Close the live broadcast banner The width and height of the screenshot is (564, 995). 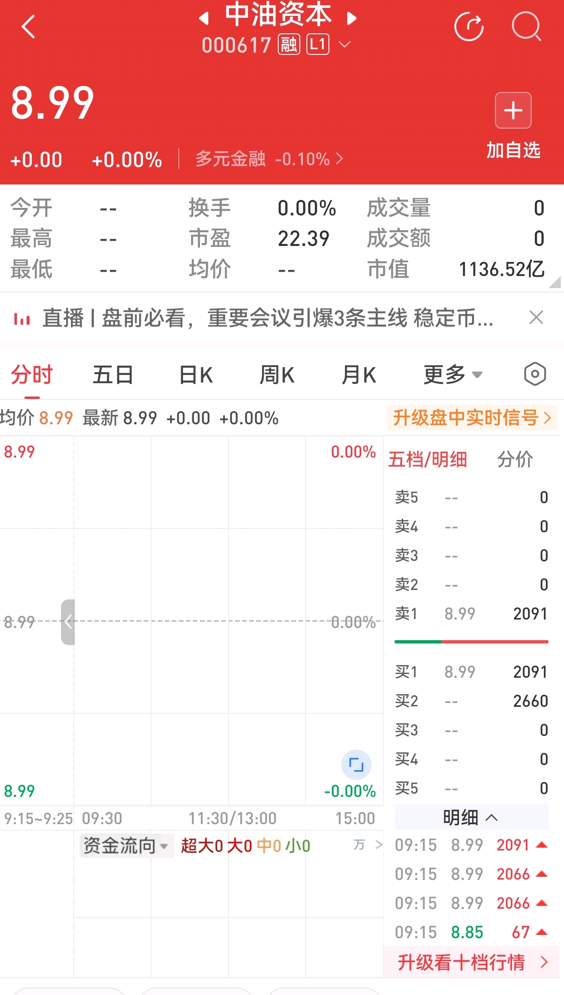pyautogui.click(x=536, y=318)
